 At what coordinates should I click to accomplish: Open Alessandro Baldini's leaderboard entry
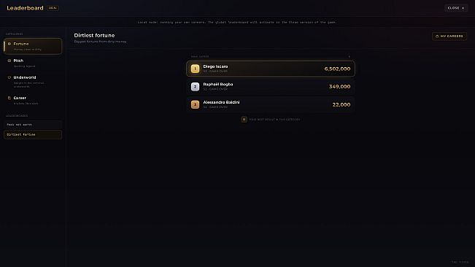pos(271,104)
